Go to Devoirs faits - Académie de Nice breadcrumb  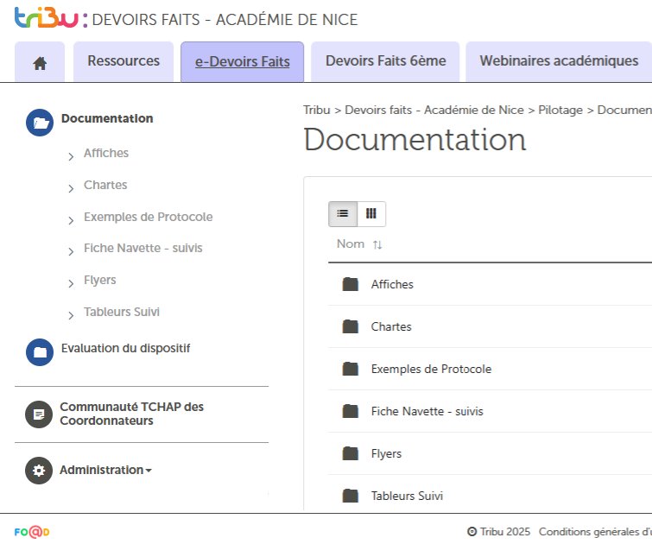pos(434,111)
